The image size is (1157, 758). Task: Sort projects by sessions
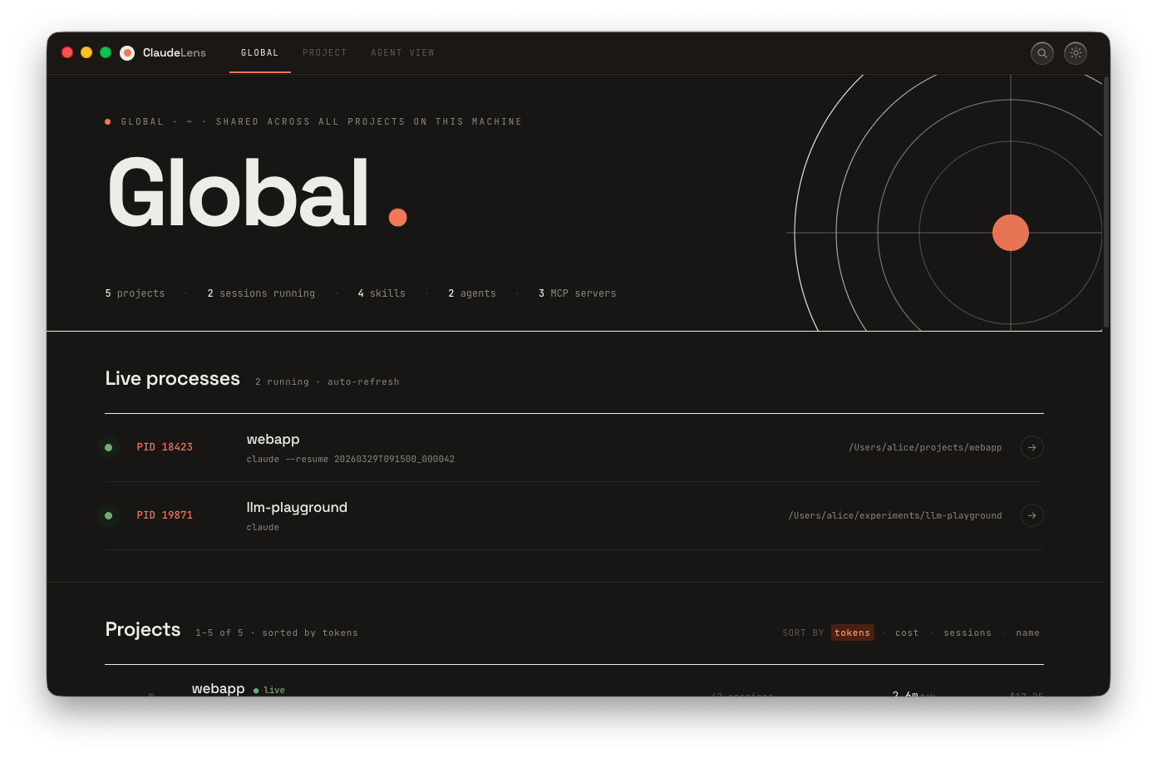[x=967, y=632]
